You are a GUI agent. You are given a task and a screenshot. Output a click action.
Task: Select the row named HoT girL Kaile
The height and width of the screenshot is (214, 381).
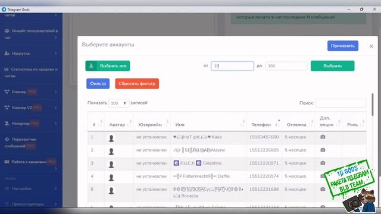tap(227, 138)
